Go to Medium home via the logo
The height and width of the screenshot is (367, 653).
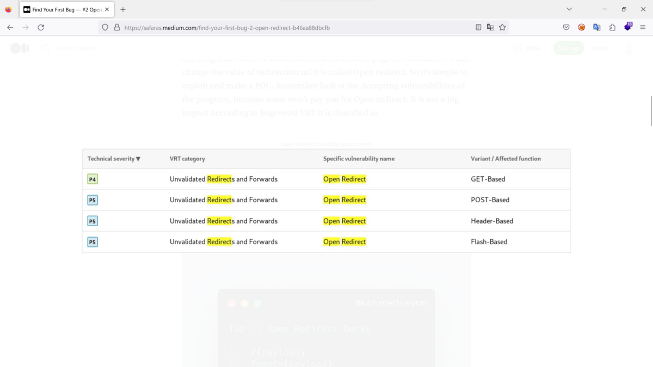[20, 48]
